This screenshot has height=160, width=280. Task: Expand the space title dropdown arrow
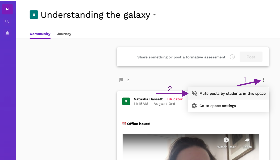pyautogui.click(x=155, y=15)
